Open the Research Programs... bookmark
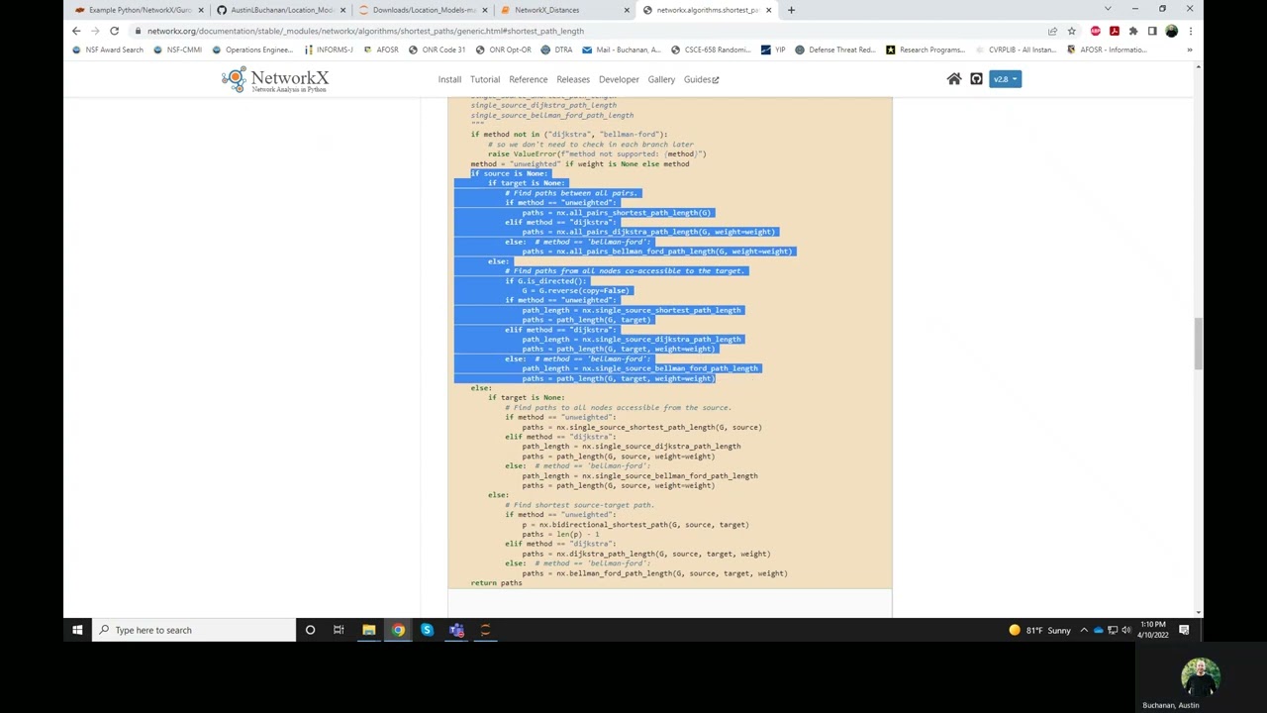This screenshot has width=1267, height=713. click(x=926, y=50)
